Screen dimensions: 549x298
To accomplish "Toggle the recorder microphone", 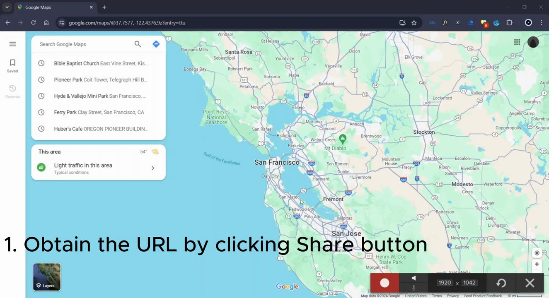I will [x=414, y=288].
